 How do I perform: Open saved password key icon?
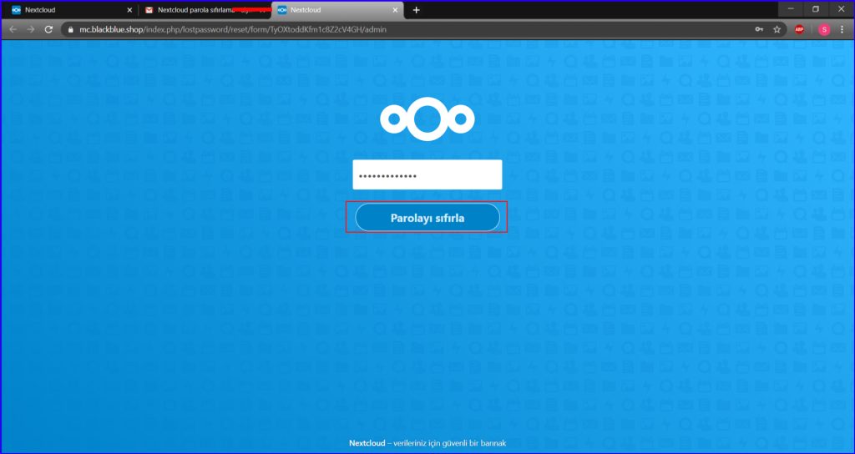click(x=759, y=29)
